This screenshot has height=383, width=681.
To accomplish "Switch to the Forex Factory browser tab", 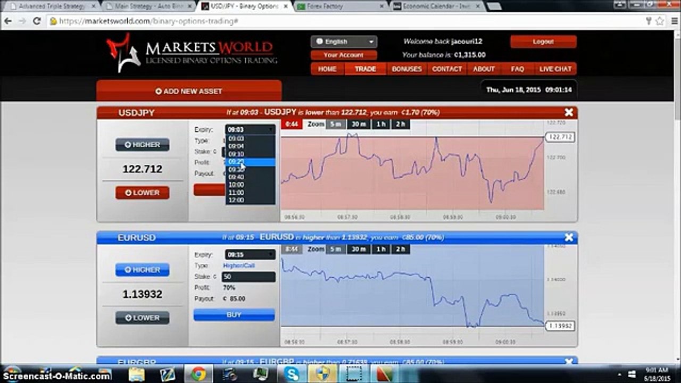I will (x=340, y=6).
